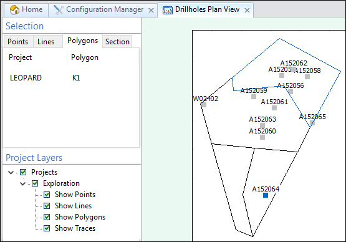Toggle the Show Polygons checkbox
Image resolution: width=346 pixels, height=242 pixels.
47,217
